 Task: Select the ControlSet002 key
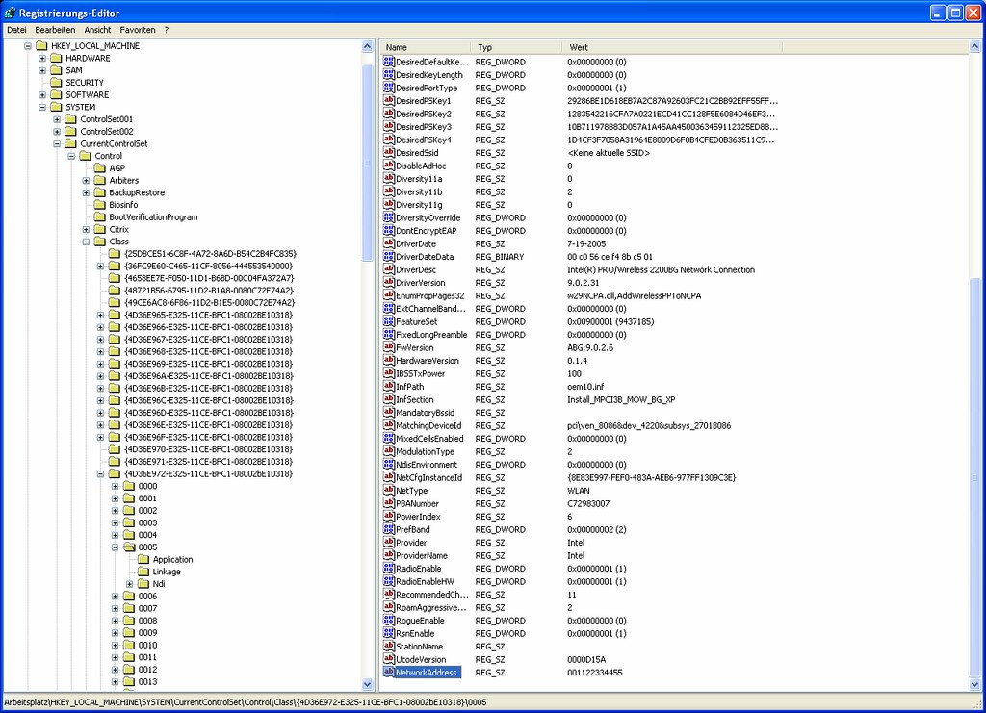click(106, 131)
